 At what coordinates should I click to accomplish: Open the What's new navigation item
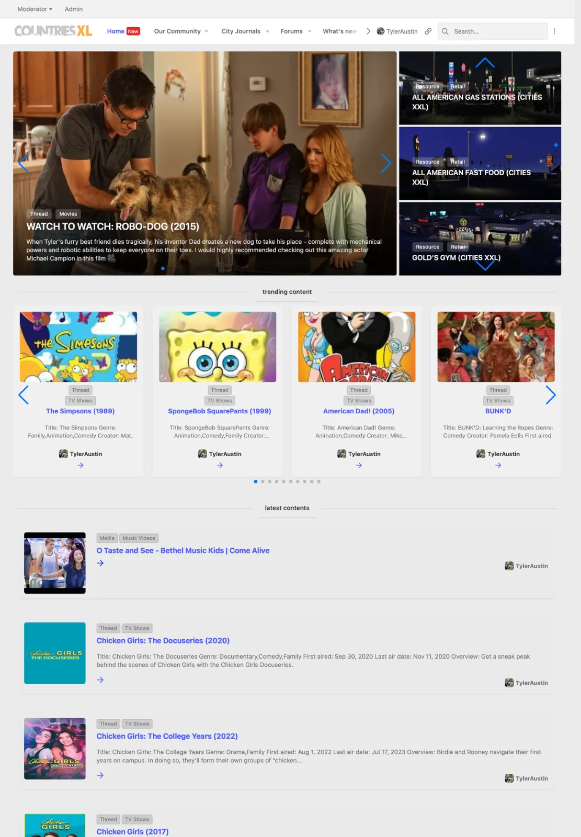pyautogui.click(x=340, y=31)
